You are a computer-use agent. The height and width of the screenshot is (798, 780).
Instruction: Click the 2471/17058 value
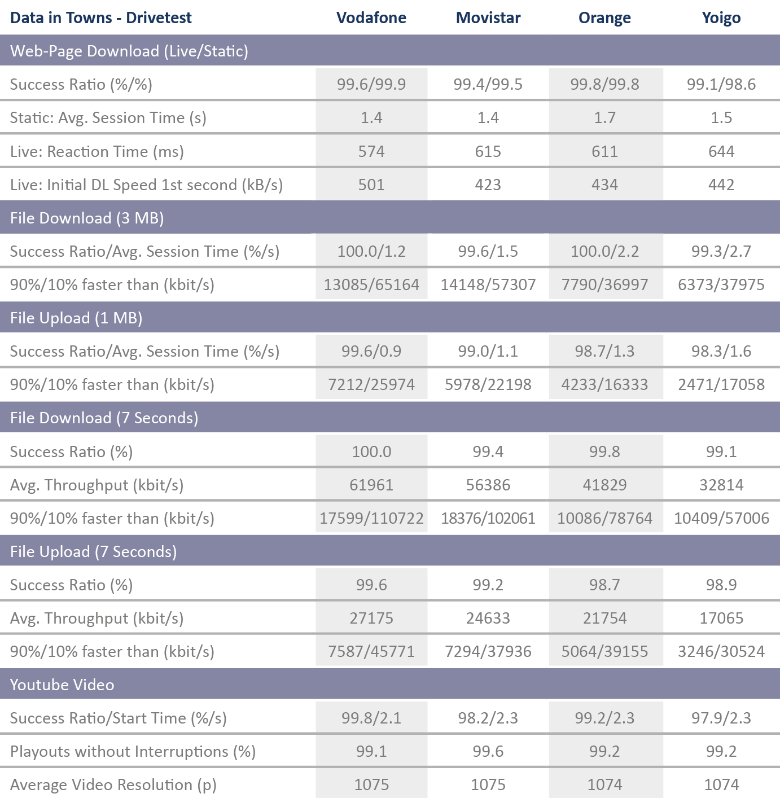[x=721, y=384]
